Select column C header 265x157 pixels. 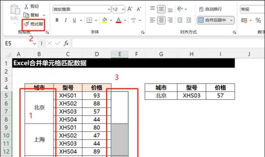[x=68, y=54]
